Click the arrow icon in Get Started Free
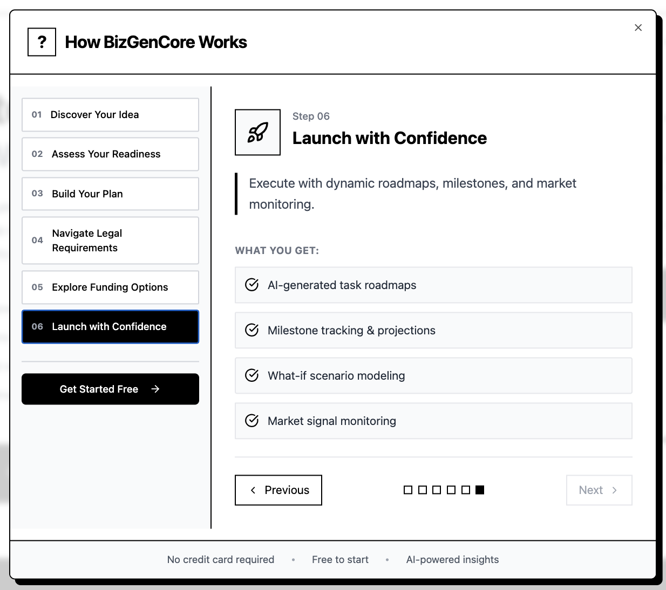 click(x=155, y=389)
